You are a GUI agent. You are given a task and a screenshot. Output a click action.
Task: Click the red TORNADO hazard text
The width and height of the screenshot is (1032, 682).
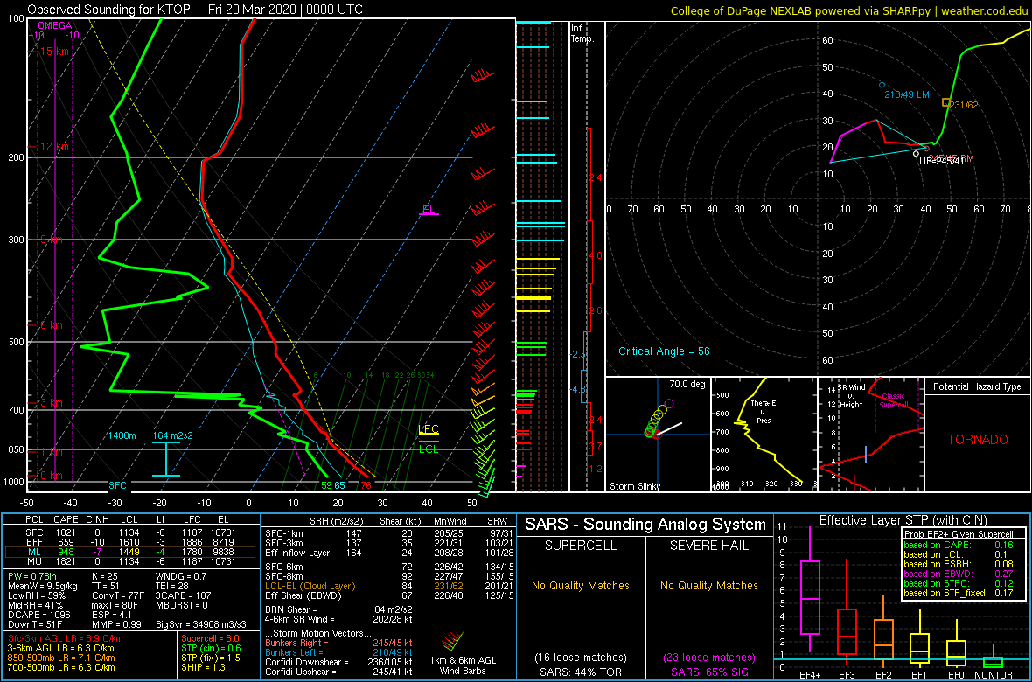click(x=978, y=439)
